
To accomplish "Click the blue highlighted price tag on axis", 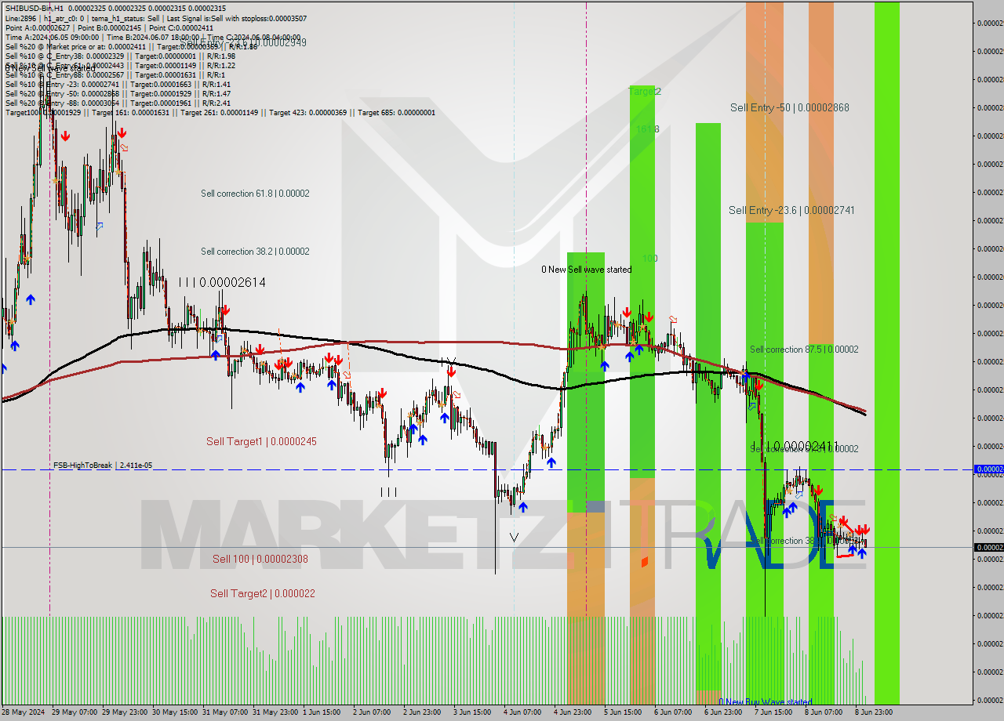I will (x=988, y=469).
